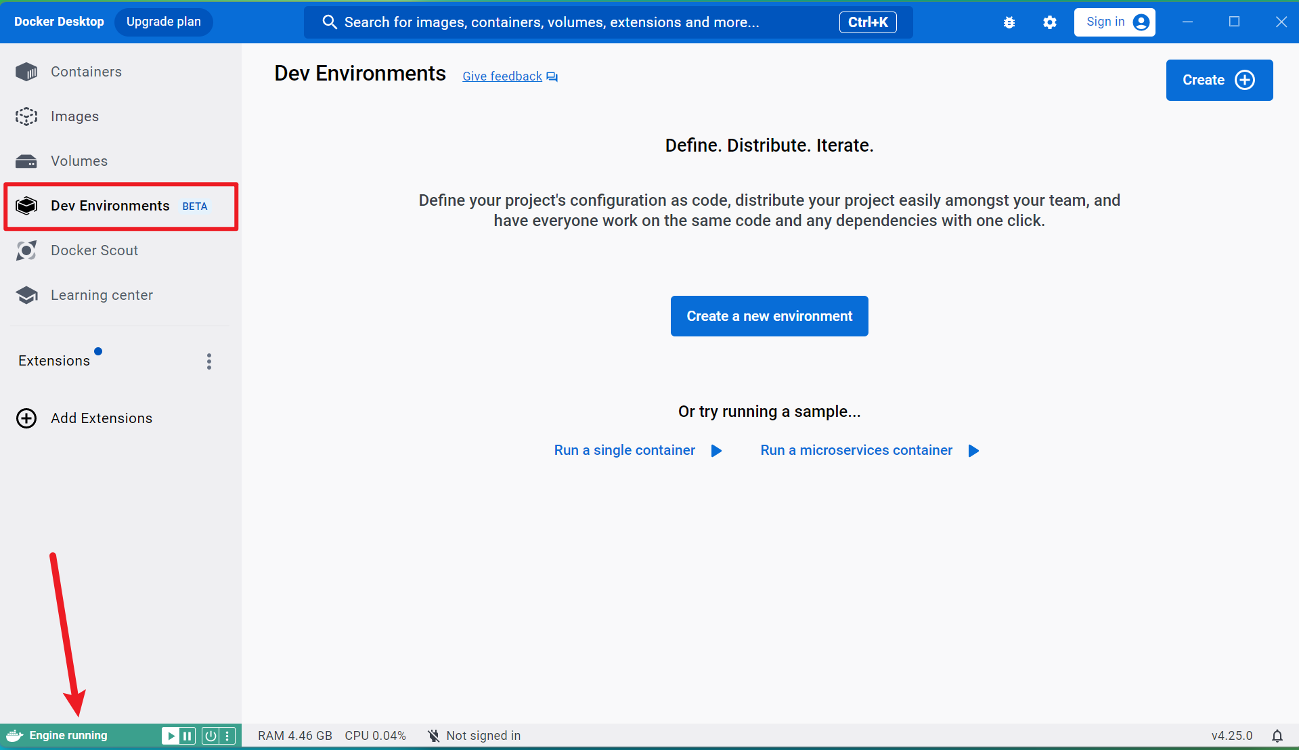This screenshot has width=1299, height=750.
Task: Click Create a new environment button
Action: tap(769, 316)
